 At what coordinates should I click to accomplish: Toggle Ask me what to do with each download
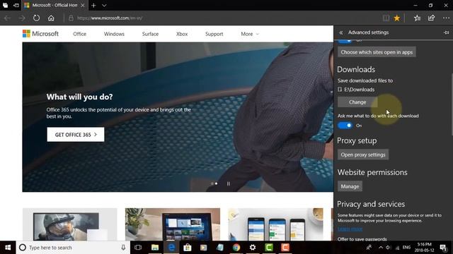345,126
